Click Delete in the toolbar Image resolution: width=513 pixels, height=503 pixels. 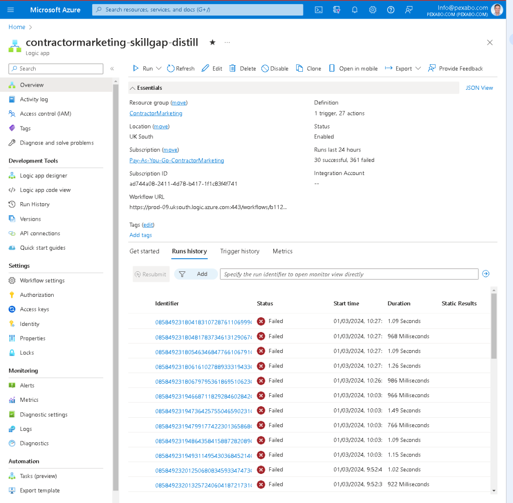coord(242,68)
